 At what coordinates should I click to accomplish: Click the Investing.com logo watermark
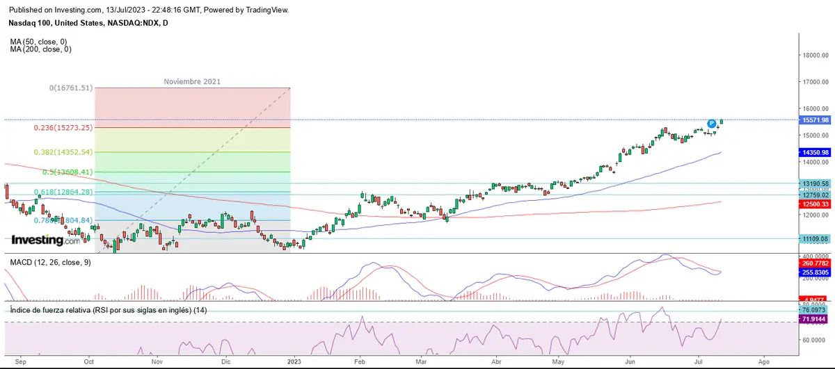point(46,240)
